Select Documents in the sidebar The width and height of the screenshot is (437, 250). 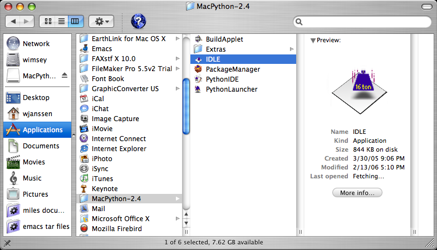[x=14, y=146]
